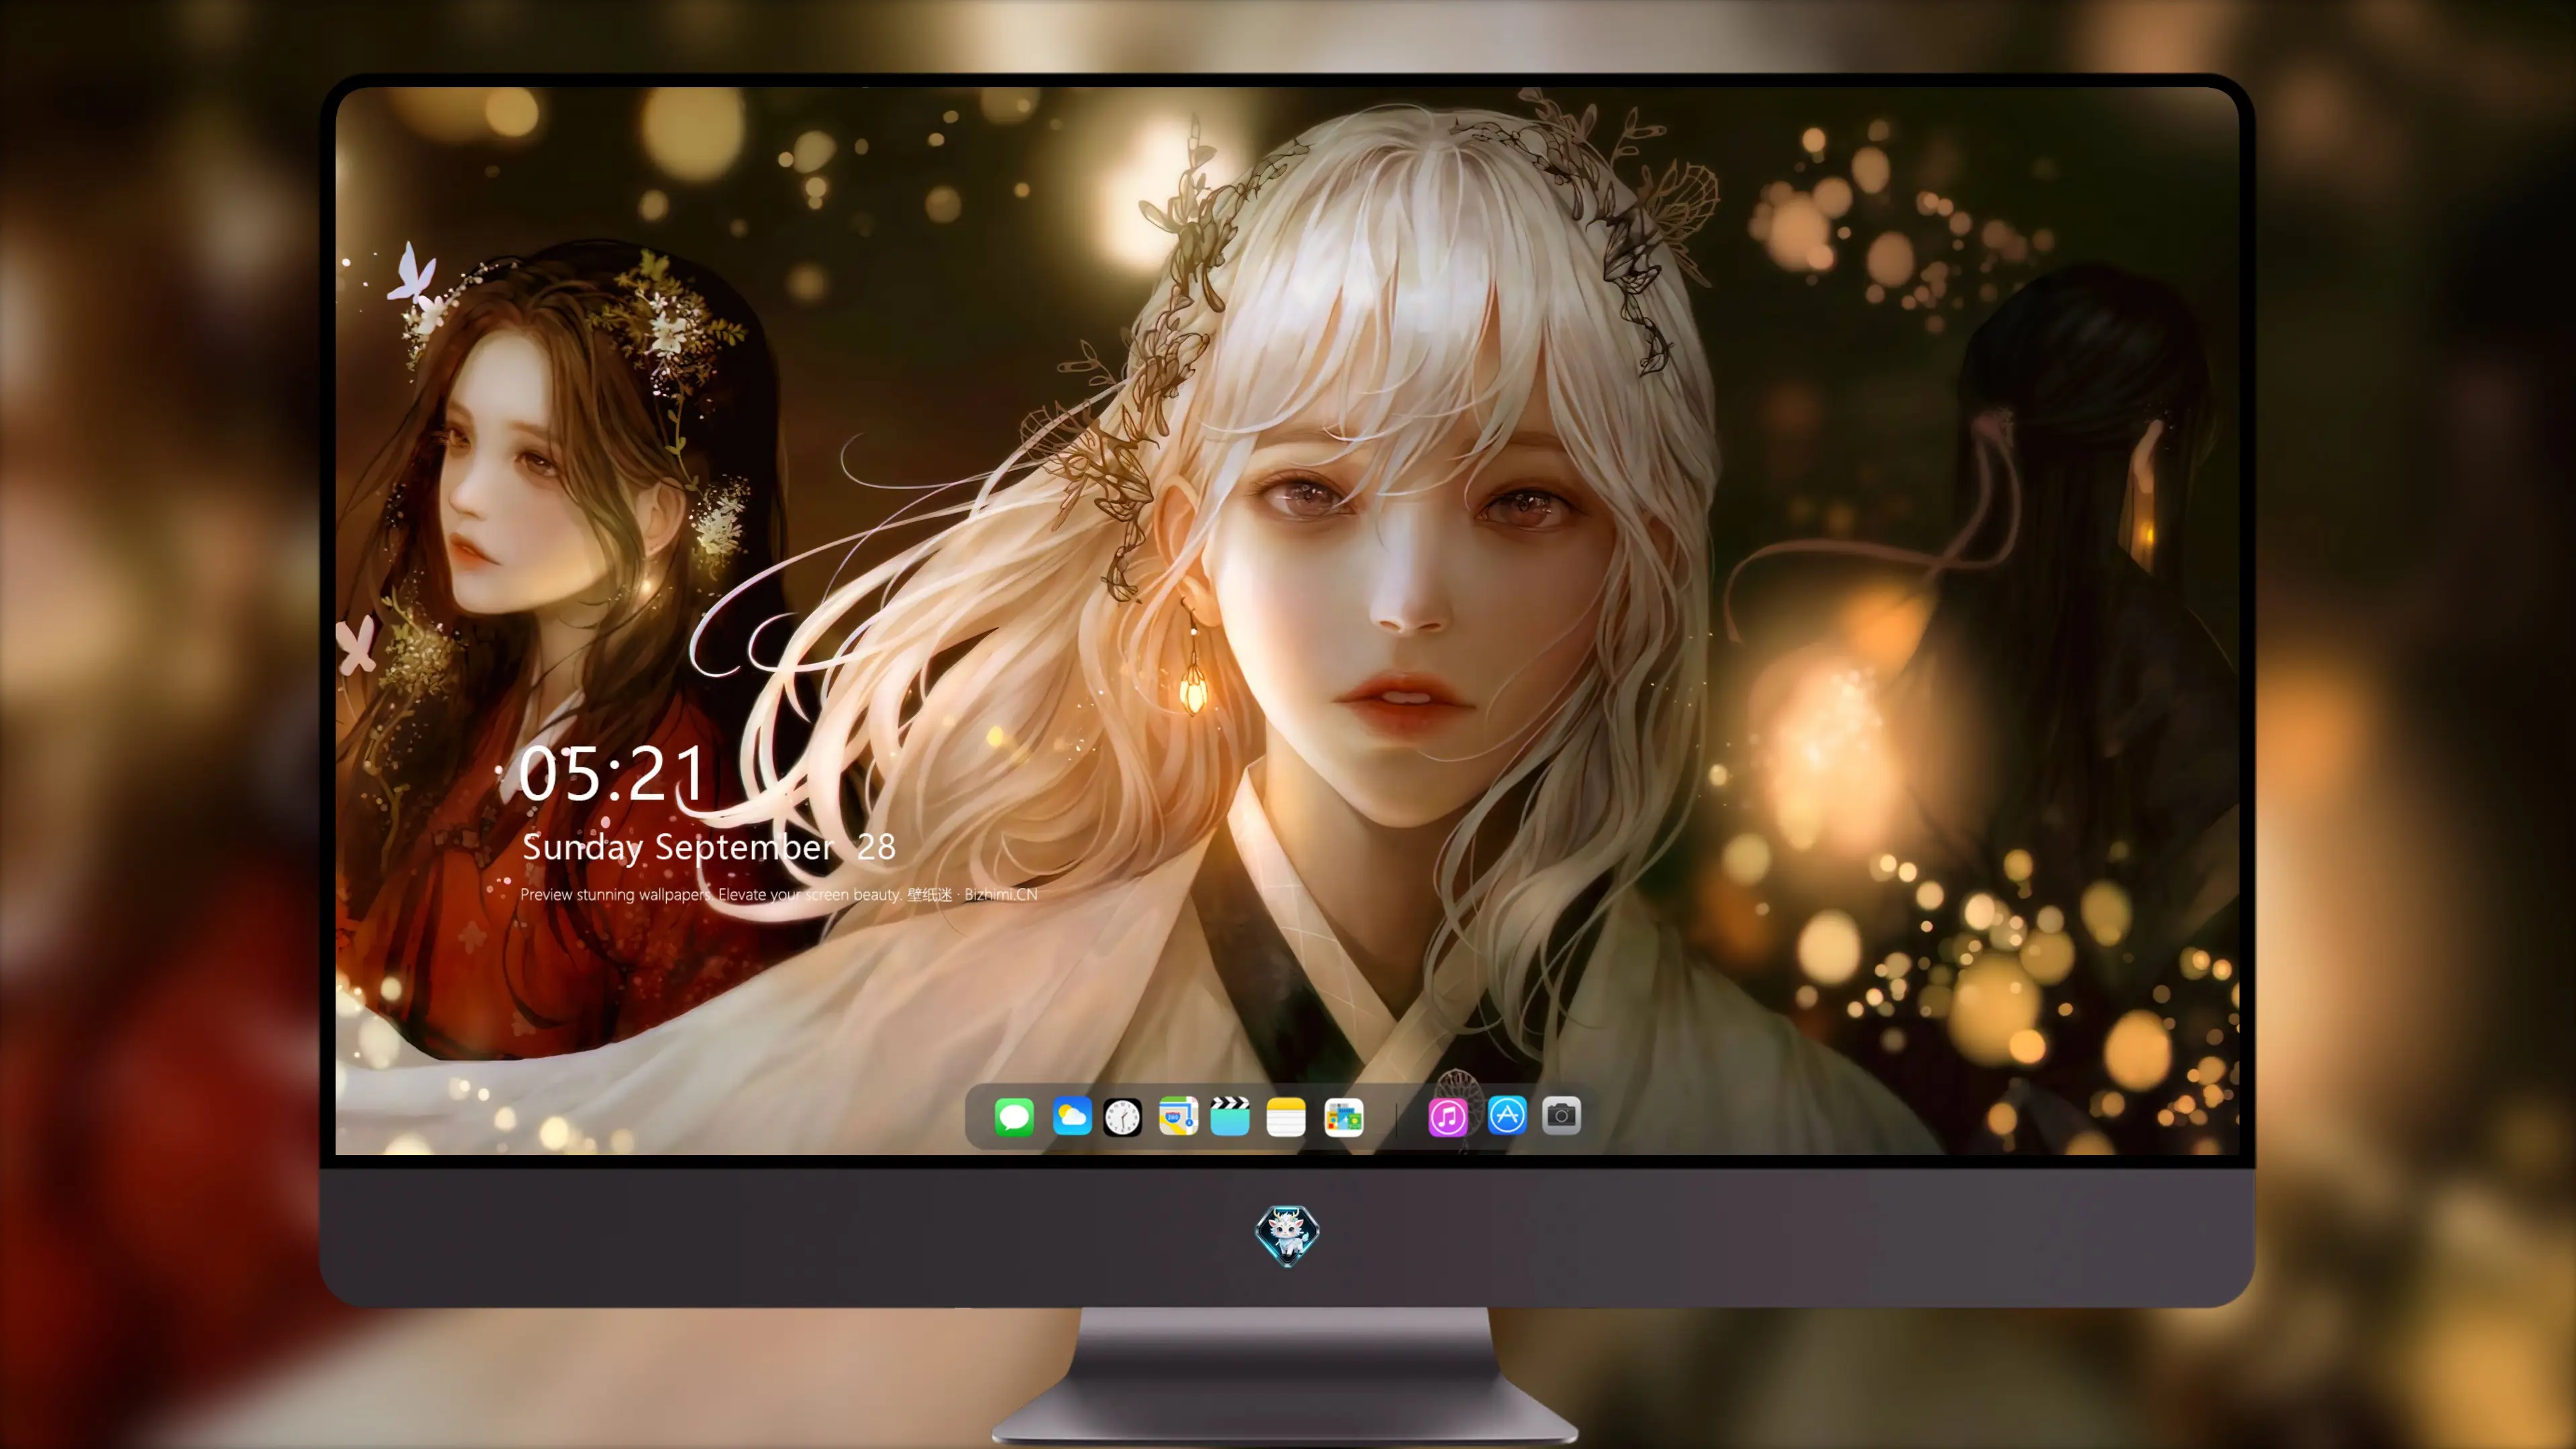Open the blue App Store icon
This screenshot has width=2576, height=1449.
click(x=1507, y=1116)
